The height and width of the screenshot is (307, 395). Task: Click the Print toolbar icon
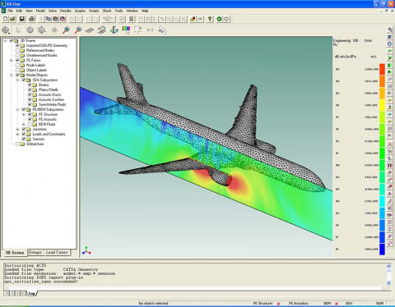31,19
